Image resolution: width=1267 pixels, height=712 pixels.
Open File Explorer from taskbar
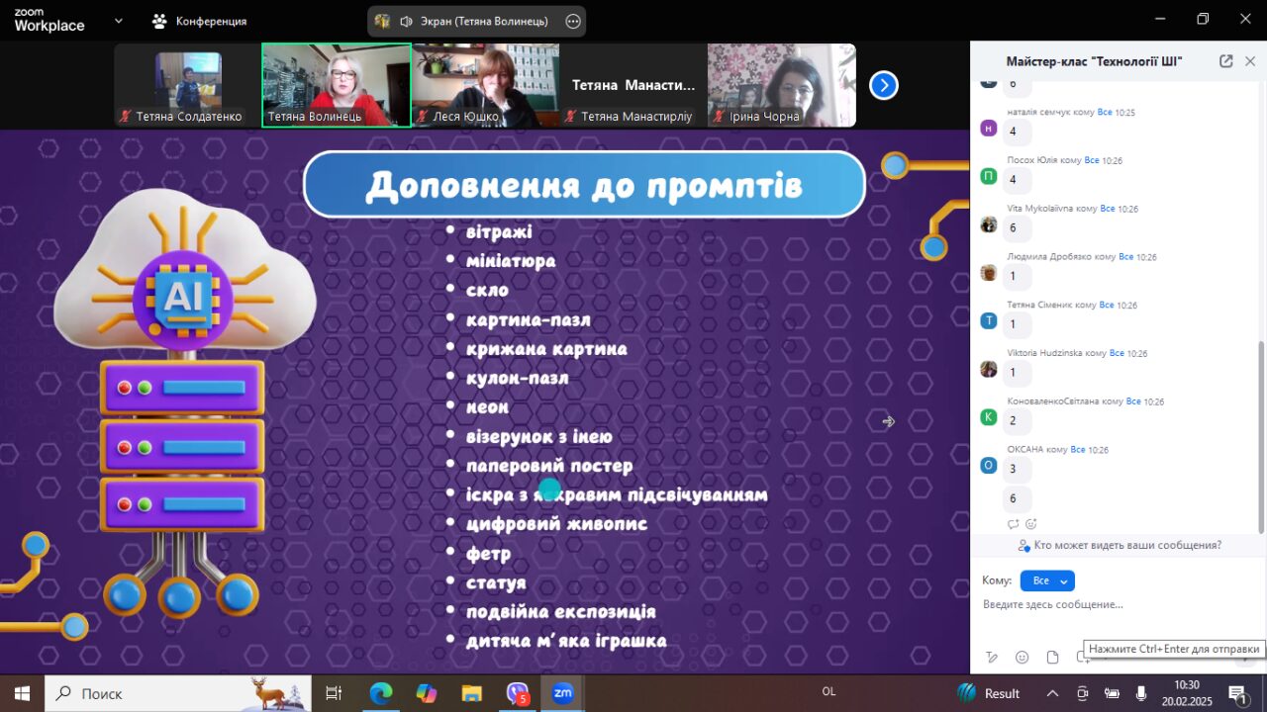(x=471, y=693)
